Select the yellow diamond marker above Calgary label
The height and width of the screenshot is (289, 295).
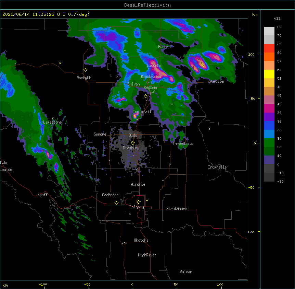tap(139, 202)
